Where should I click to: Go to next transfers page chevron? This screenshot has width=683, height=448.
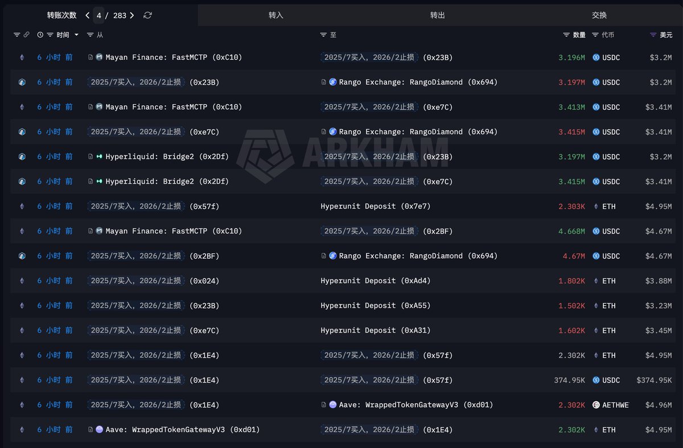[132, 15]
